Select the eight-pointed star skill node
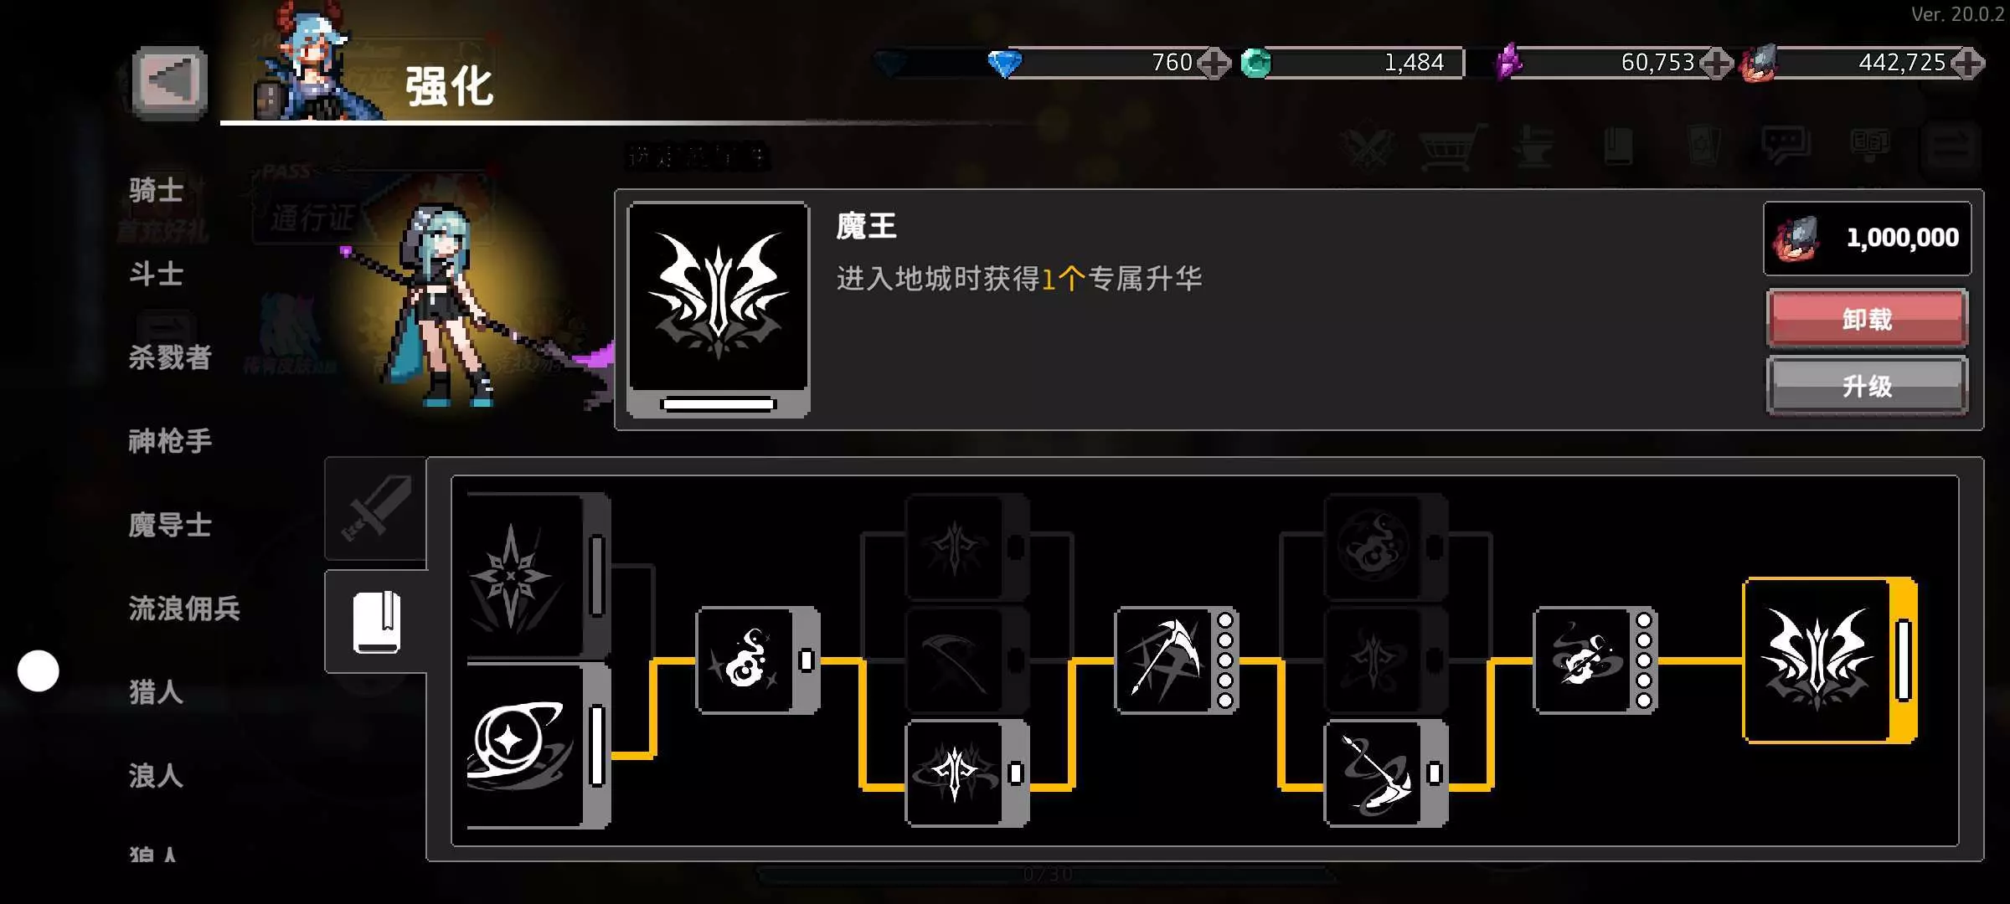 (x=538, y=577)
